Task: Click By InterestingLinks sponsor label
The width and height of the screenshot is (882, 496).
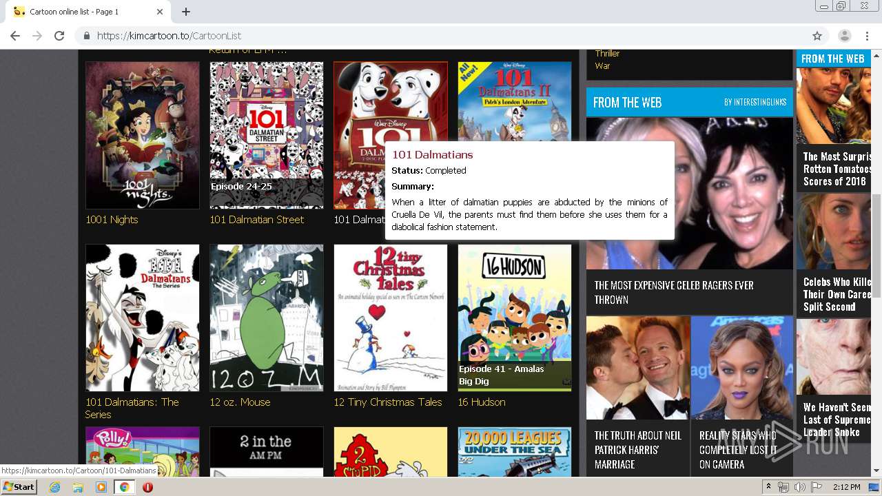Action: click(755, 103)
